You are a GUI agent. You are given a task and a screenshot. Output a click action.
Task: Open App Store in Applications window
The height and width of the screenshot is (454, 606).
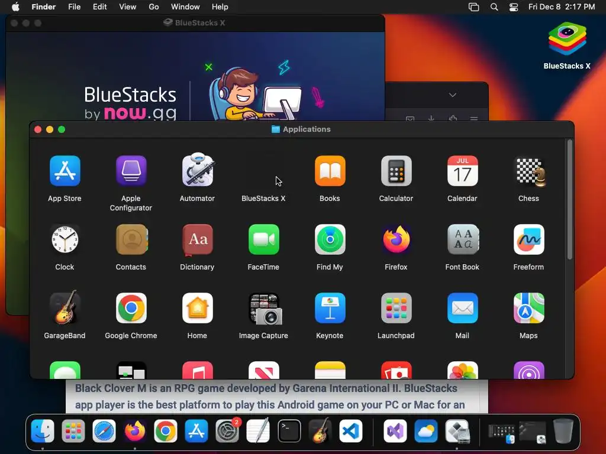pos(65,171)
